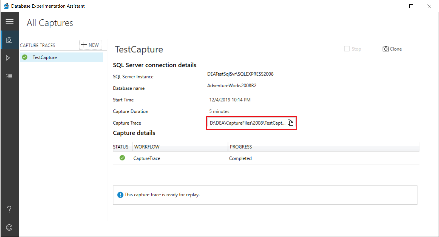439x237 pixels.
Task: Open the feedback smiley face icon
Action: coord(10,227)
